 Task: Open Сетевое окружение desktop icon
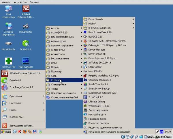(8, 29)
